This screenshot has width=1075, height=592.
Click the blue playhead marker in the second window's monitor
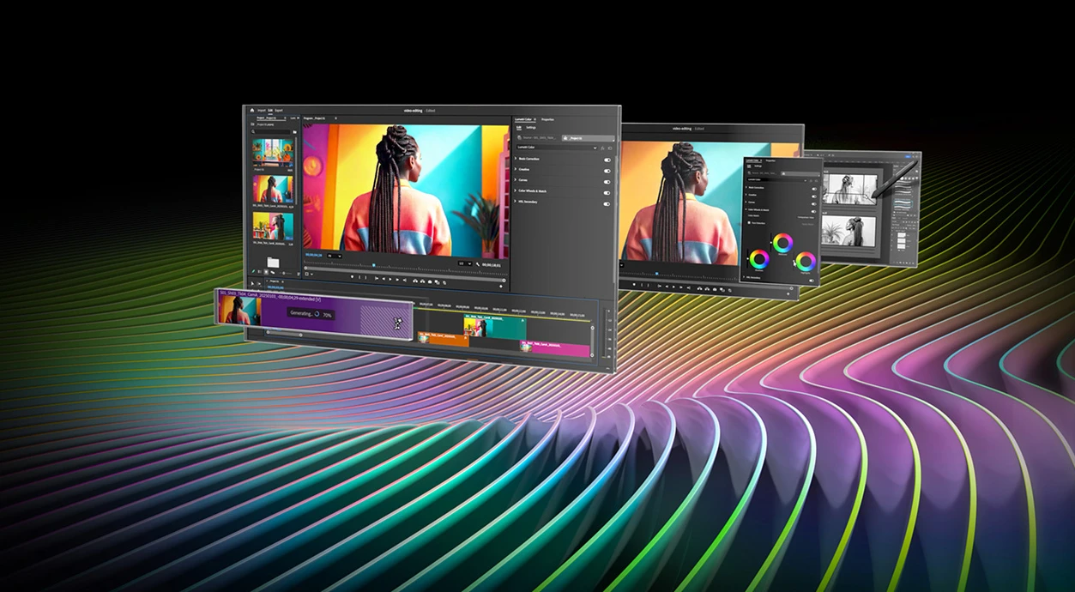point(657,274)
